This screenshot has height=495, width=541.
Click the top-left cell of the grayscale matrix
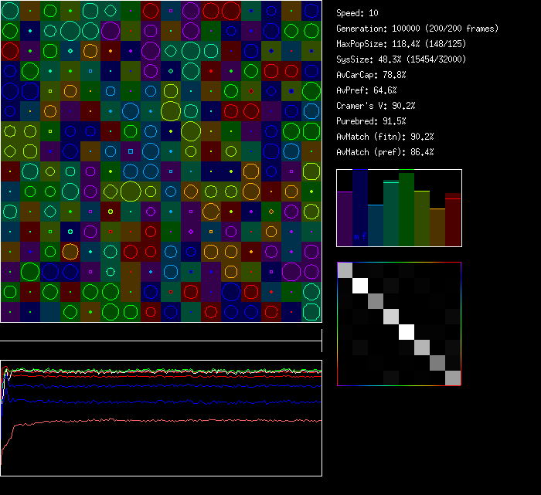[345, 270]
